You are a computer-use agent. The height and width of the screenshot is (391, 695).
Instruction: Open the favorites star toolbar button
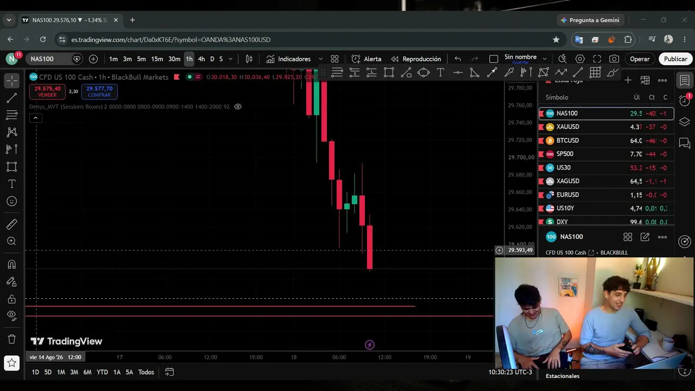11,362
